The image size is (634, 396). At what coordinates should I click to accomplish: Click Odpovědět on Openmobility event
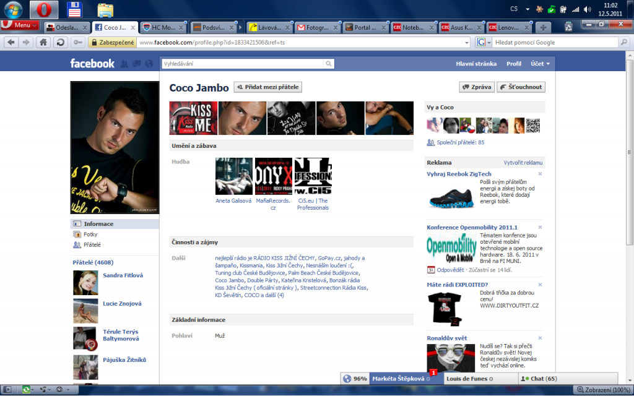(450, 270)
